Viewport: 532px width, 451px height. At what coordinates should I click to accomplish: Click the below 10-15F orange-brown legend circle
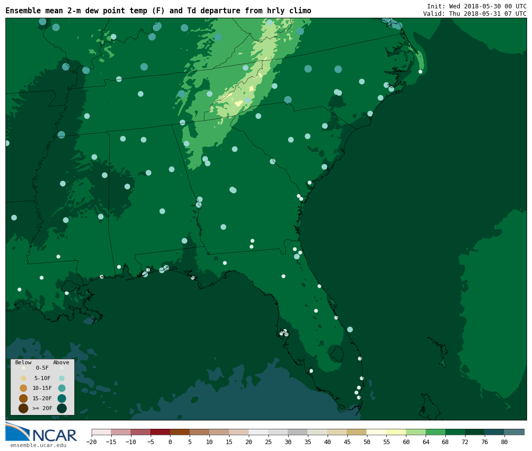coord(24,388)
